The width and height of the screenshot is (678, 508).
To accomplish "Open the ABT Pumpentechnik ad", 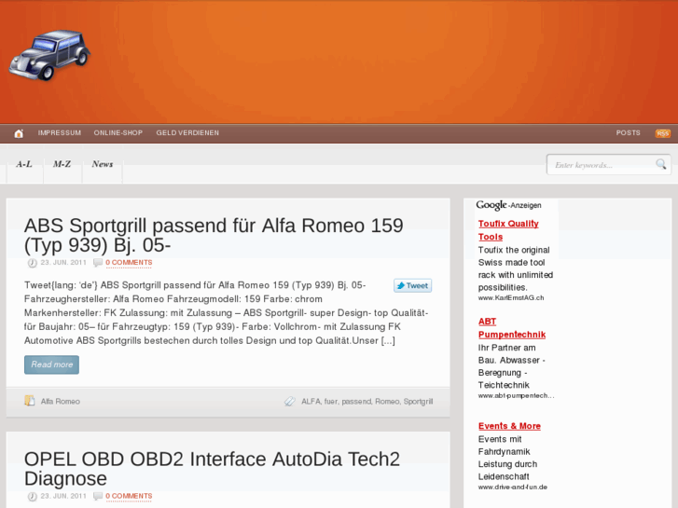I will click(x=512, y=328).
